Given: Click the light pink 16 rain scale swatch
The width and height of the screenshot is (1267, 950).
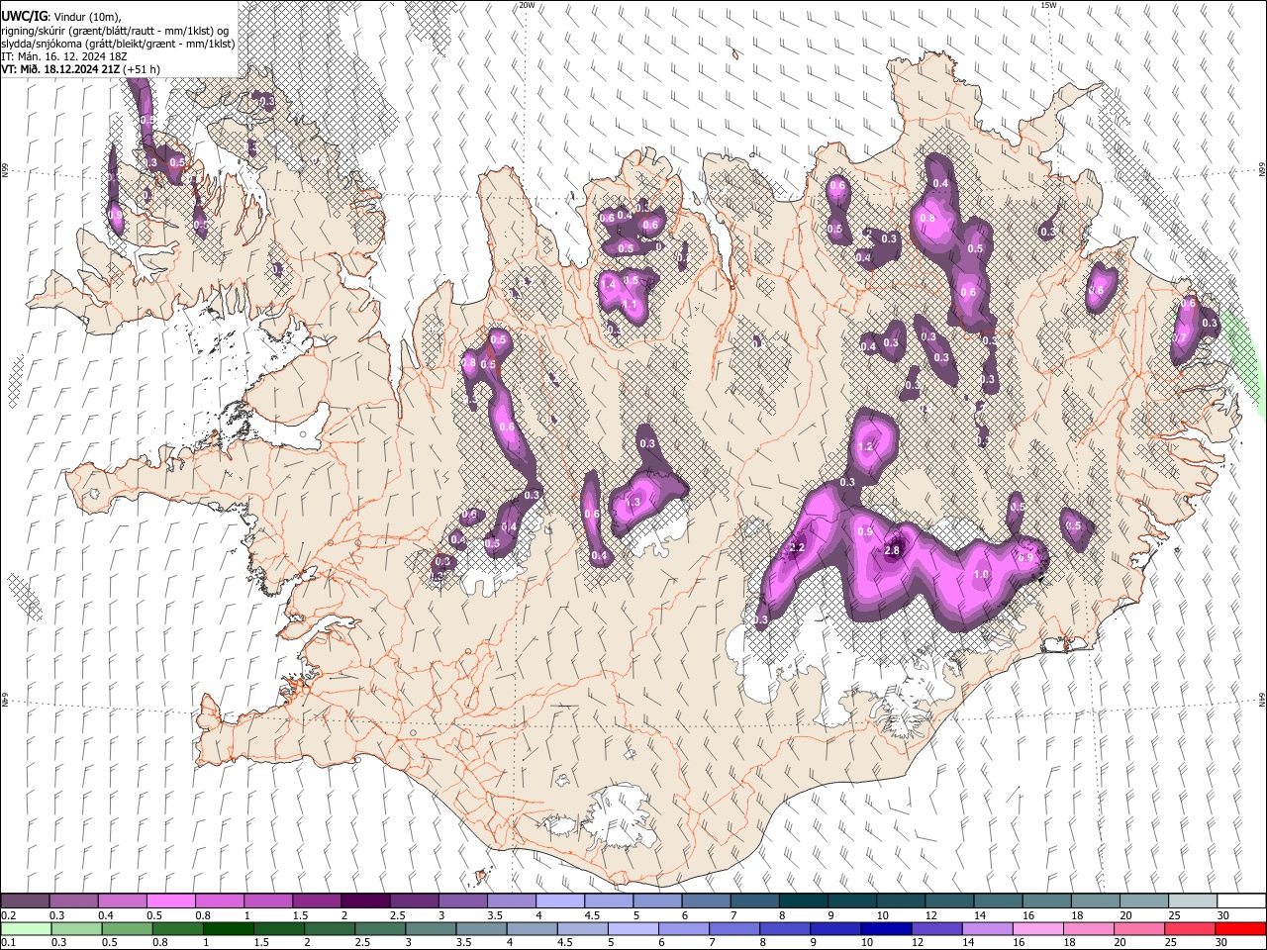Looking at the screenshot, I should point(1036,928).
